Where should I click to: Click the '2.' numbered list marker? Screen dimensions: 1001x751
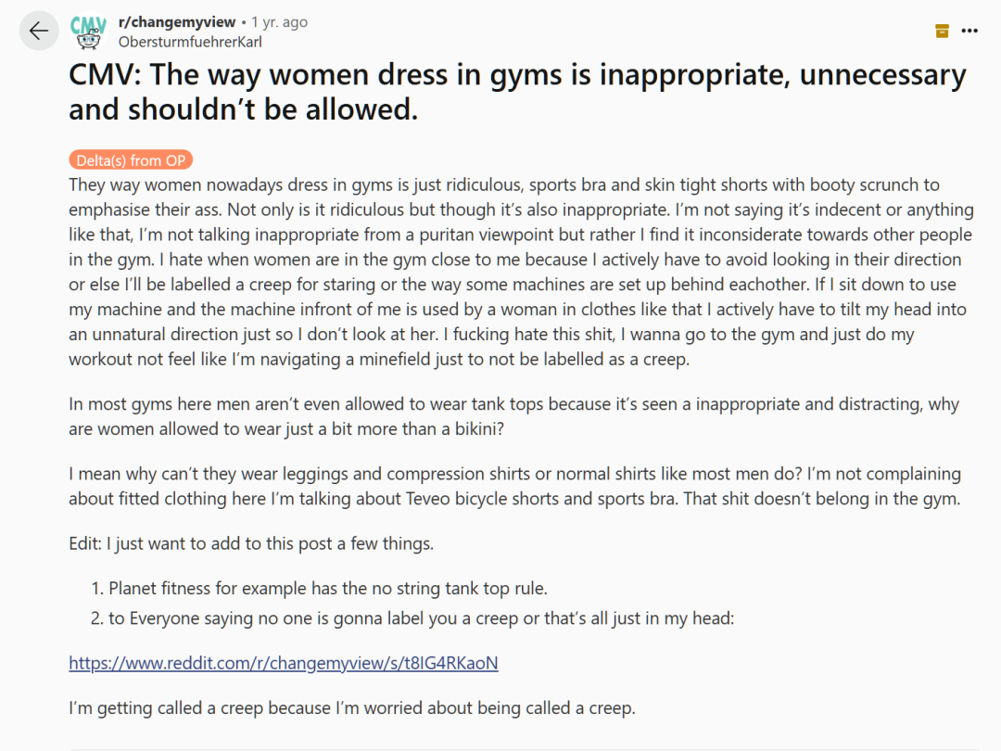pos(97,618)
